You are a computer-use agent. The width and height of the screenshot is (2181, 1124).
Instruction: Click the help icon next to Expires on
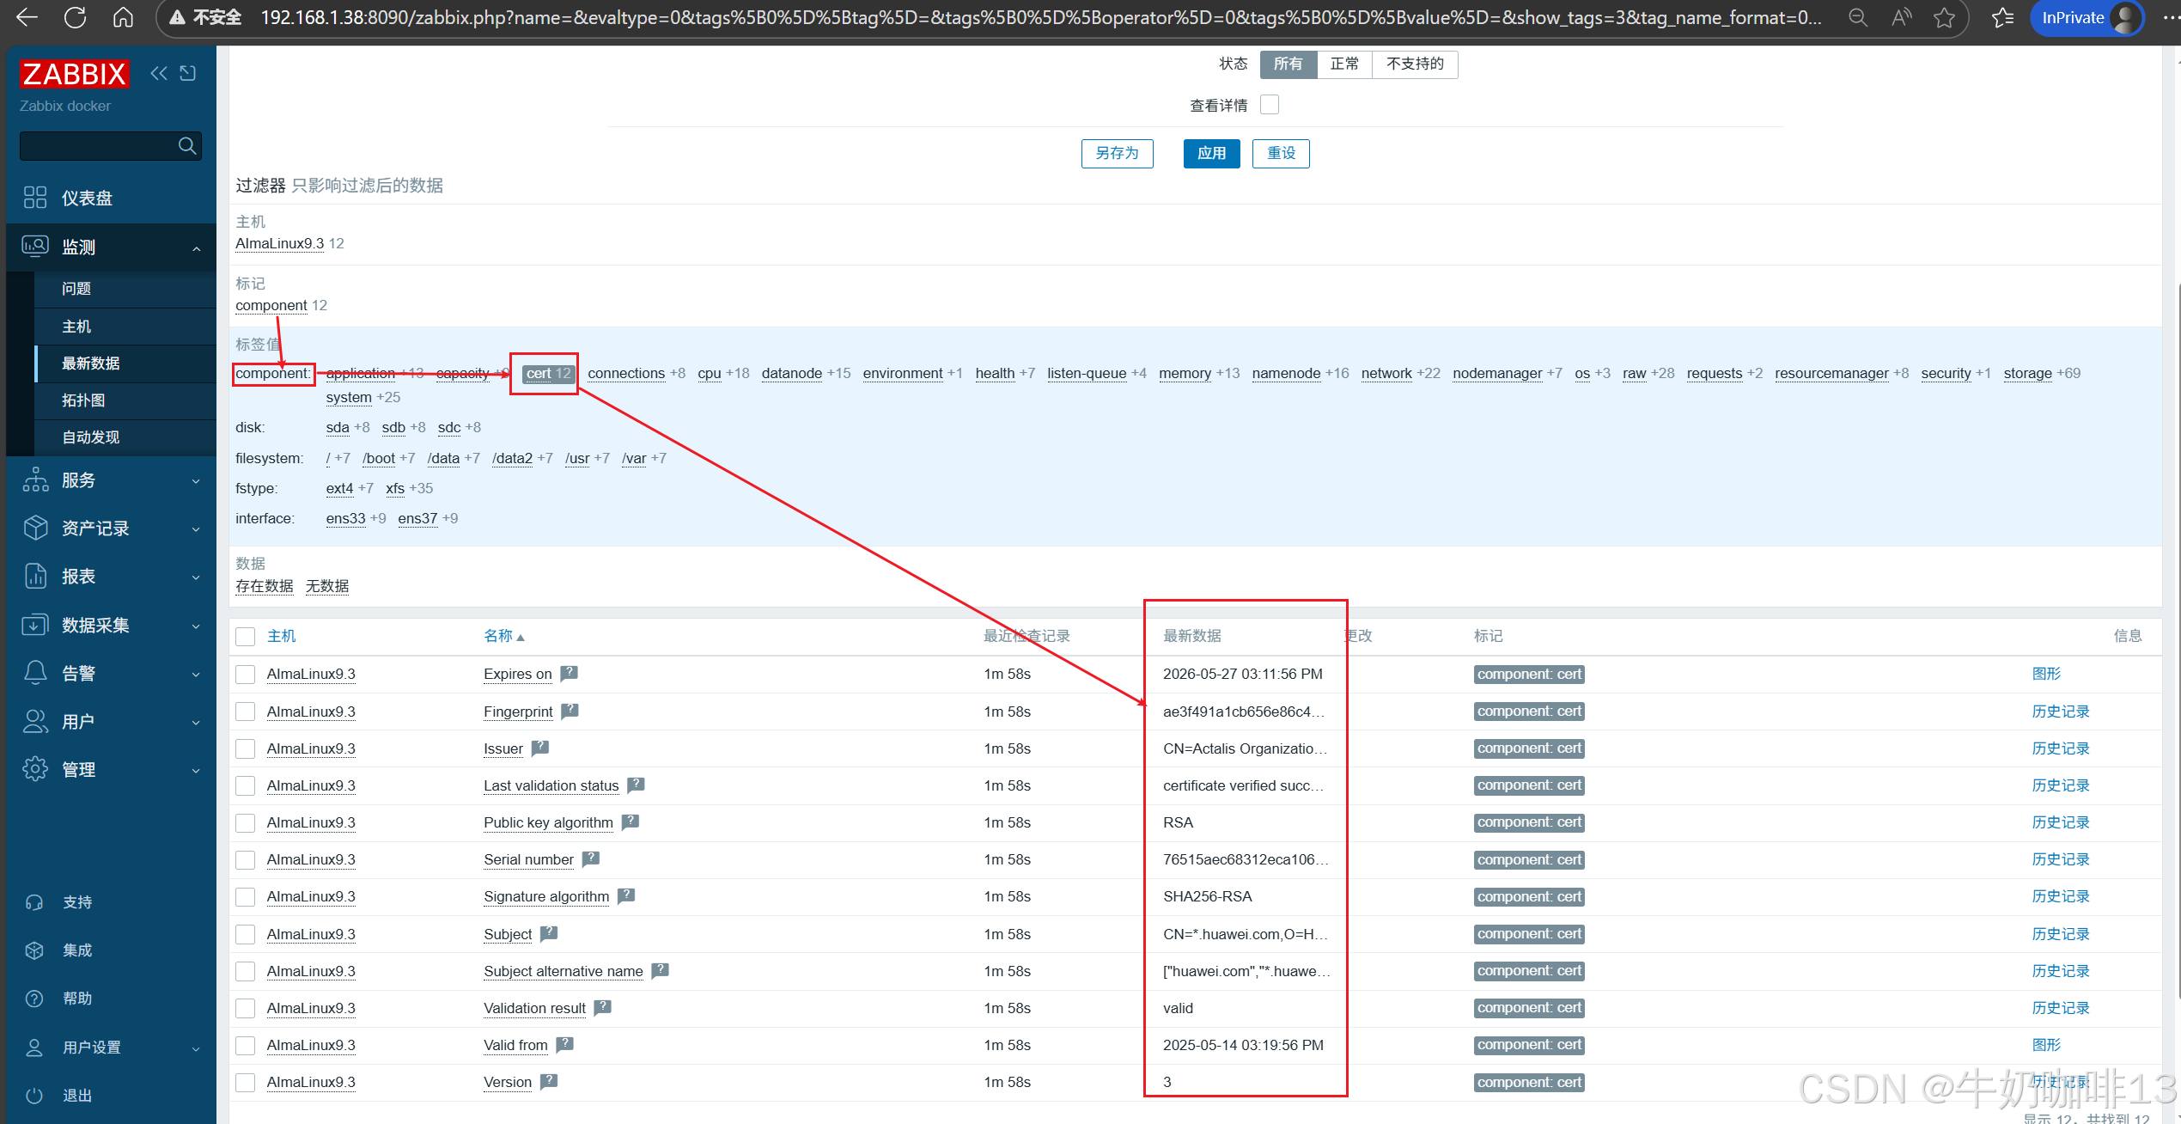(x=569, y=674)
